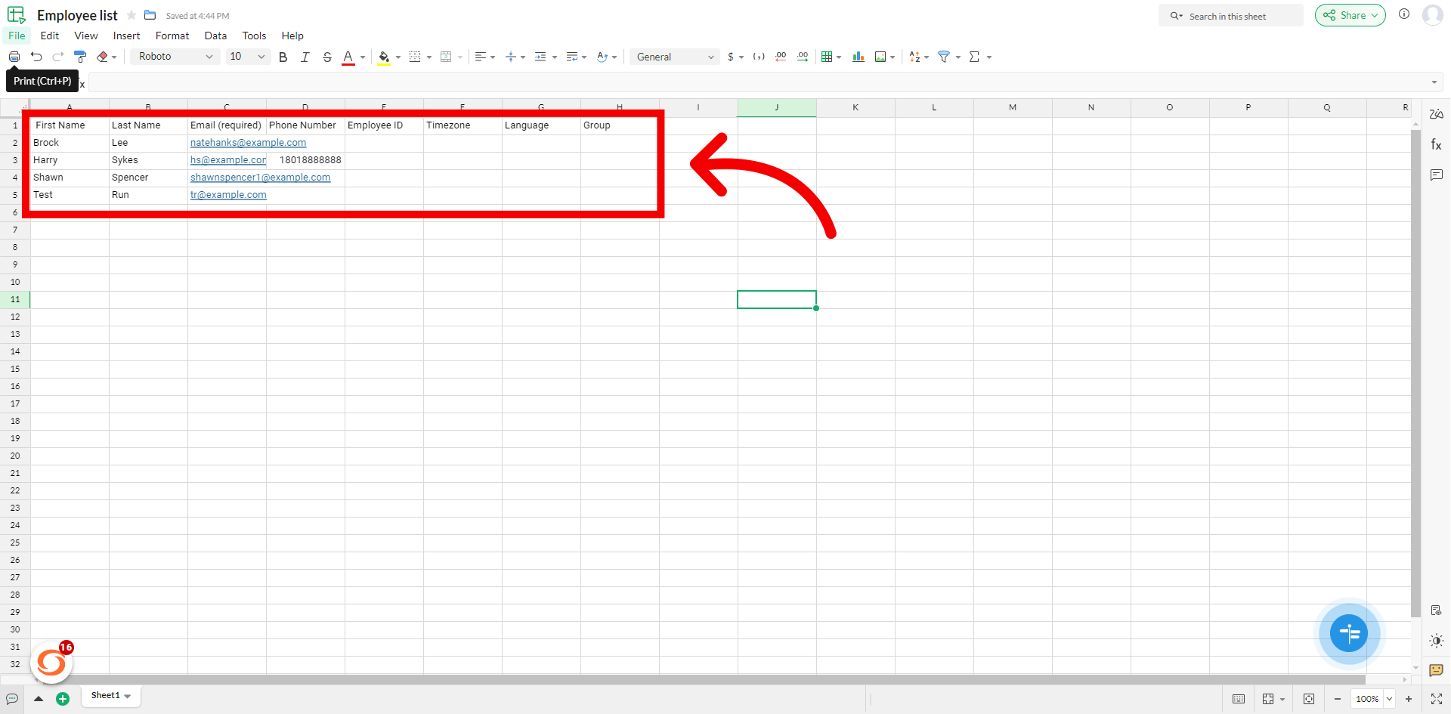Select the Paint Format roller tool

pyautogui.click(x=80, y=57)
